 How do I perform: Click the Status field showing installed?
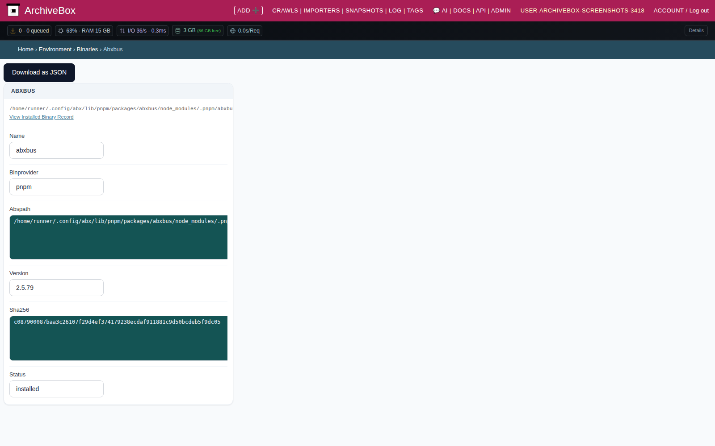(x=56, y=389)
